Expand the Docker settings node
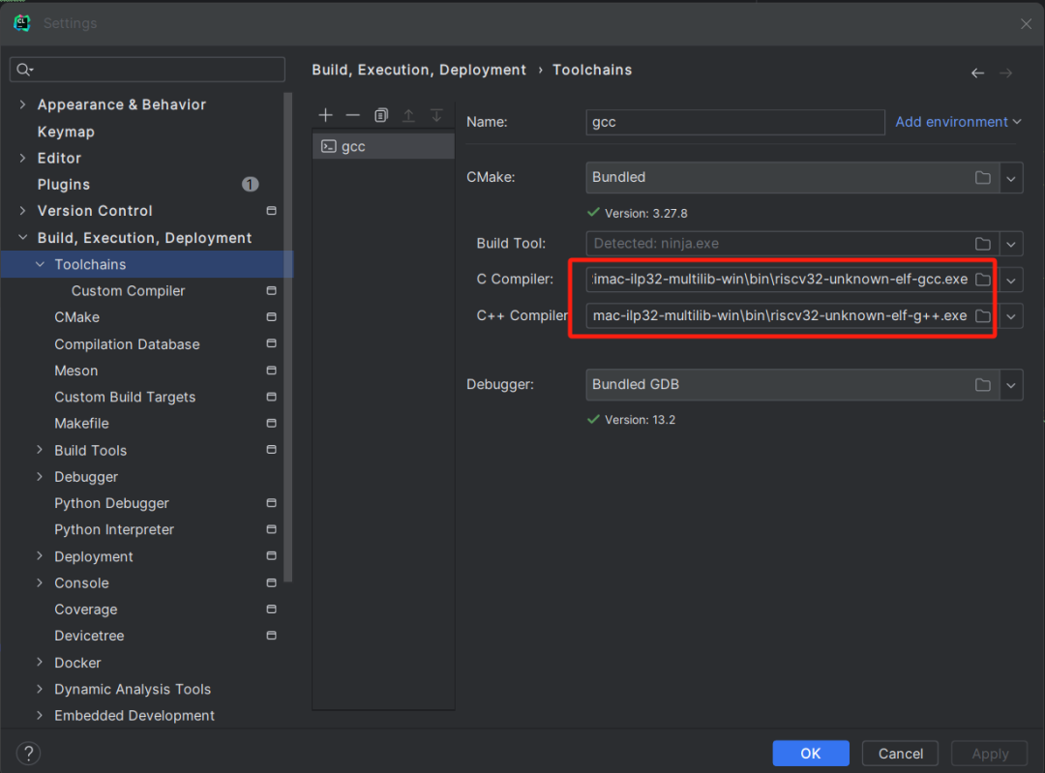Screen dimensions: 1045x773 point(40,663)
